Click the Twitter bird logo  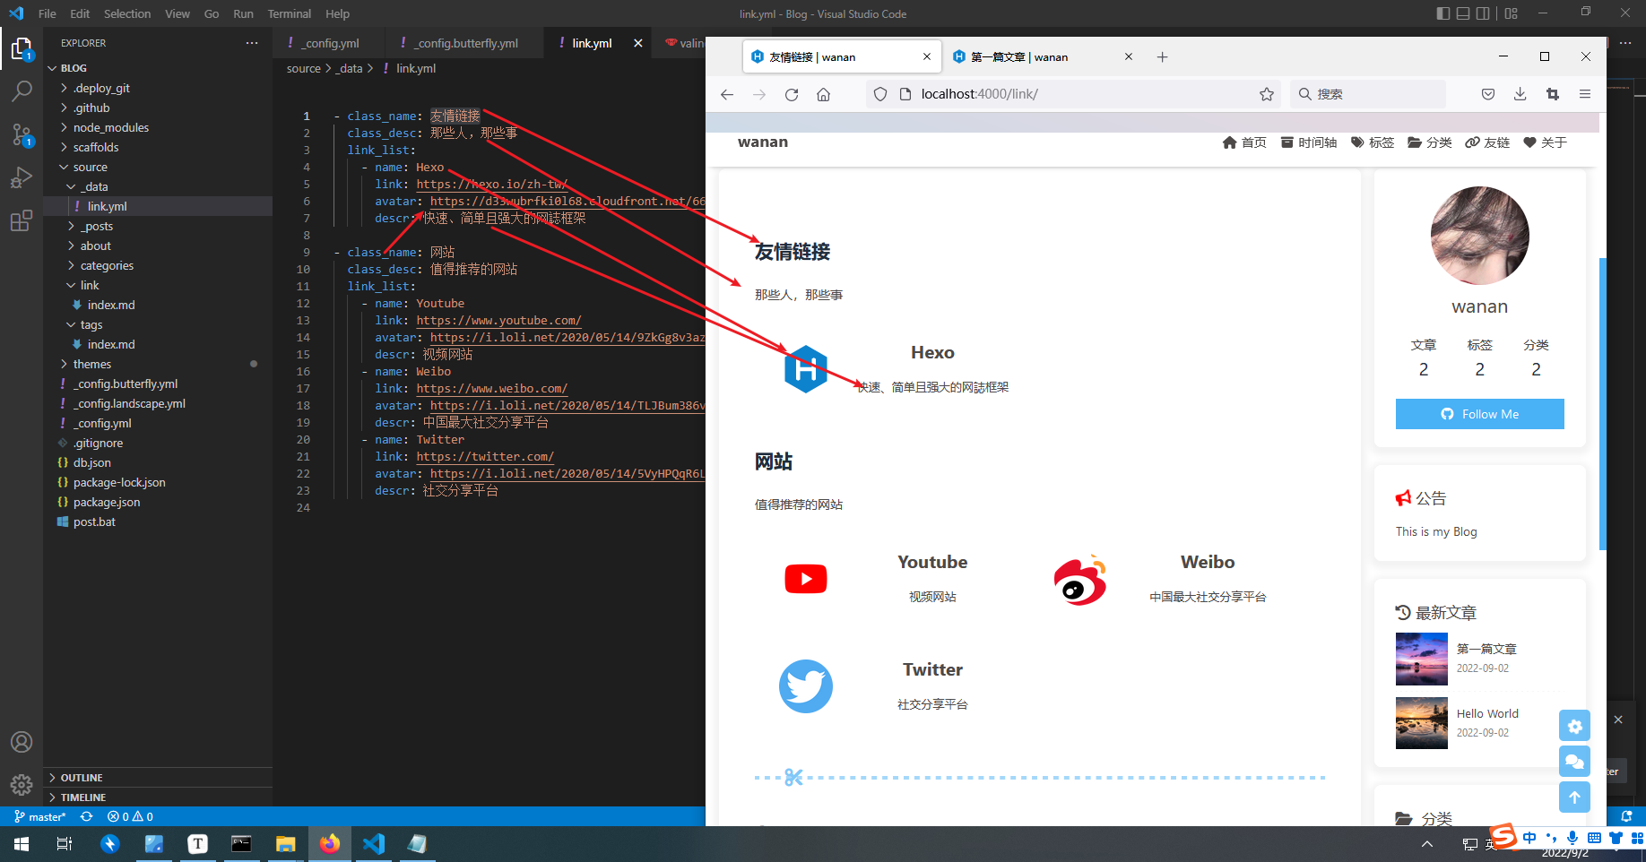click(806, 686)
